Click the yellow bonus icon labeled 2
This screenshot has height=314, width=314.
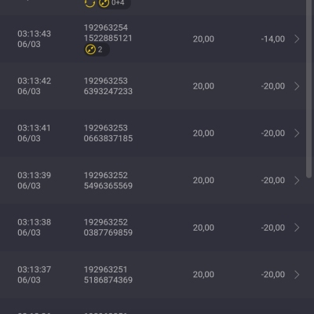pos(90,49)
